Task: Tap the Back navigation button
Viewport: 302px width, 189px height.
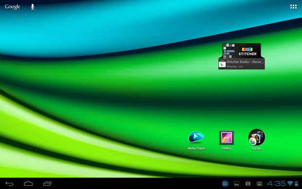Action: coord(9,184)
